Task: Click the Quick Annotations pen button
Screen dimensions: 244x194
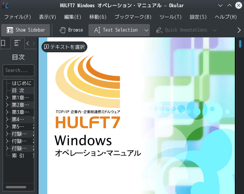Action: point(181,30)
